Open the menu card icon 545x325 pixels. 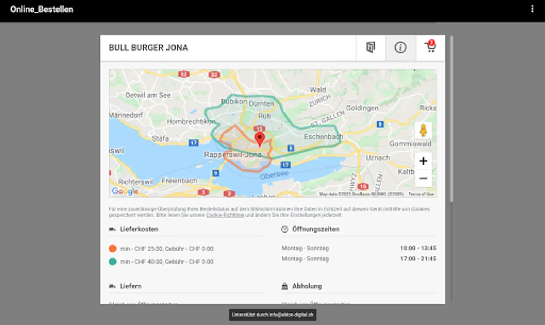pos(371,47)
